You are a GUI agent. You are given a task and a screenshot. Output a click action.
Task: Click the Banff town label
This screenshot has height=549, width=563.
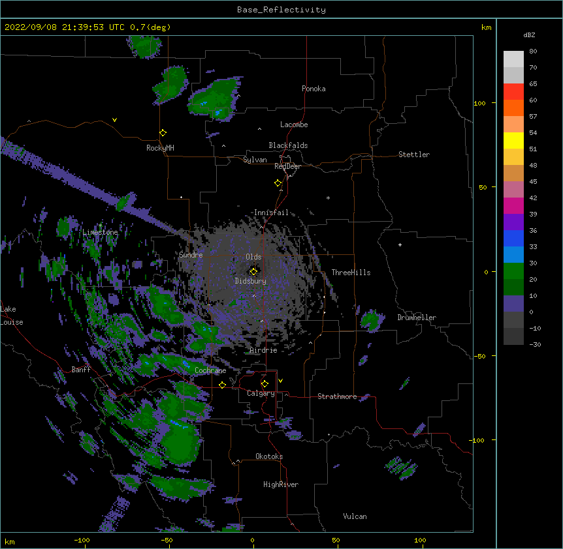click(x=81, y=370)
